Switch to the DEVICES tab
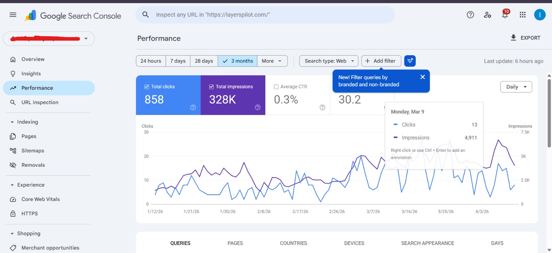 click(354, 243)
